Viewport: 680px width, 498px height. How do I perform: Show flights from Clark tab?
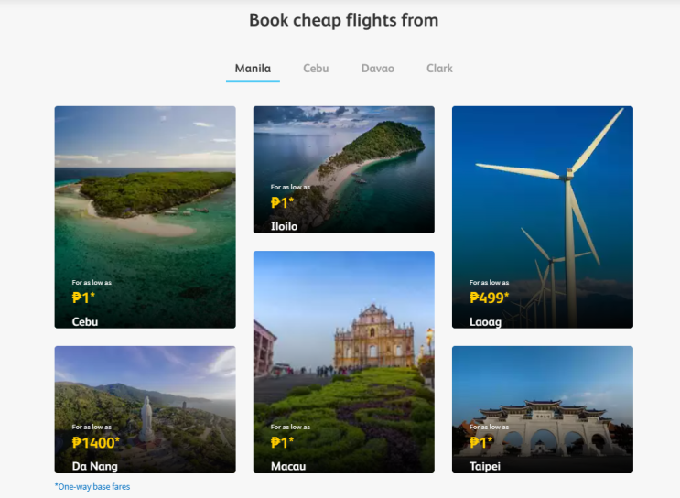coord(439,69)
